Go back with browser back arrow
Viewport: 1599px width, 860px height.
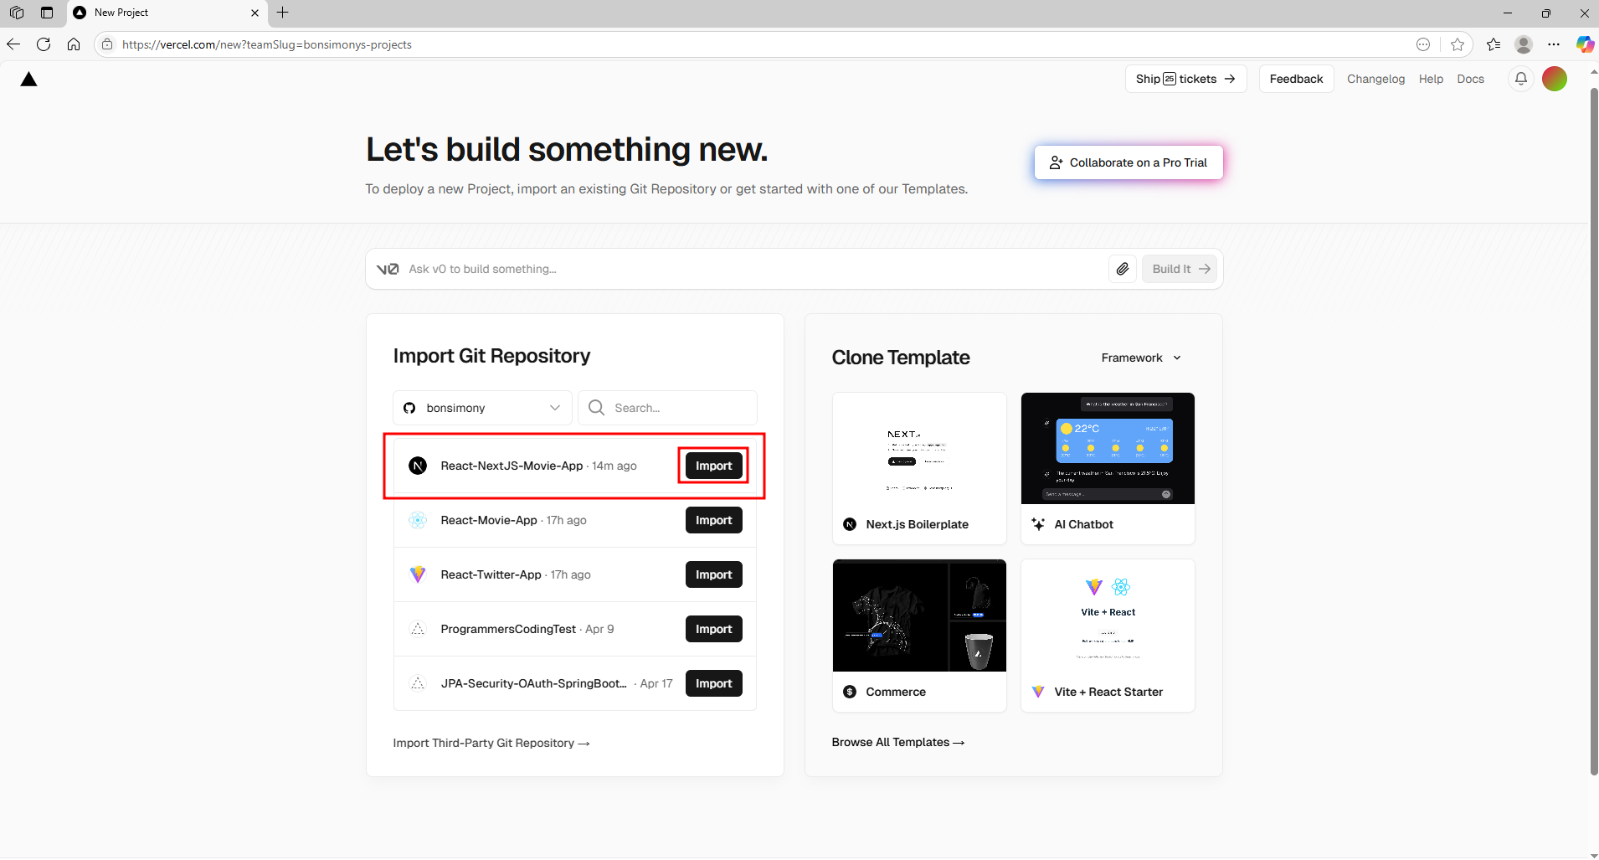click(13, 44)
